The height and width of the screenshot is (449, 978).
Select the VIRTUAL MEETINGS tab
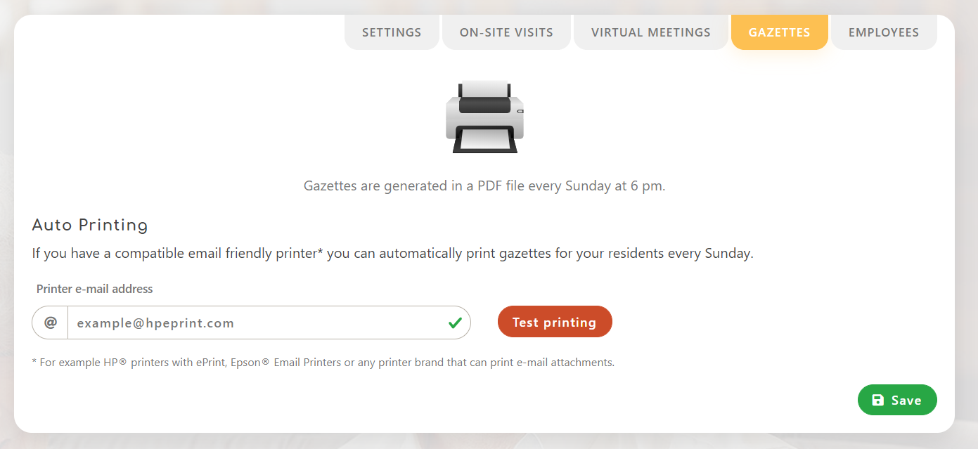[650, 32]
